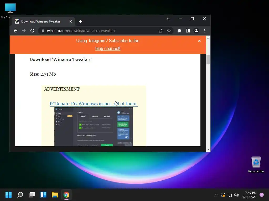The width and height of the screenshot is (269, 201).
Task: Open the Windows Start menu
Action: coord(8,195)
